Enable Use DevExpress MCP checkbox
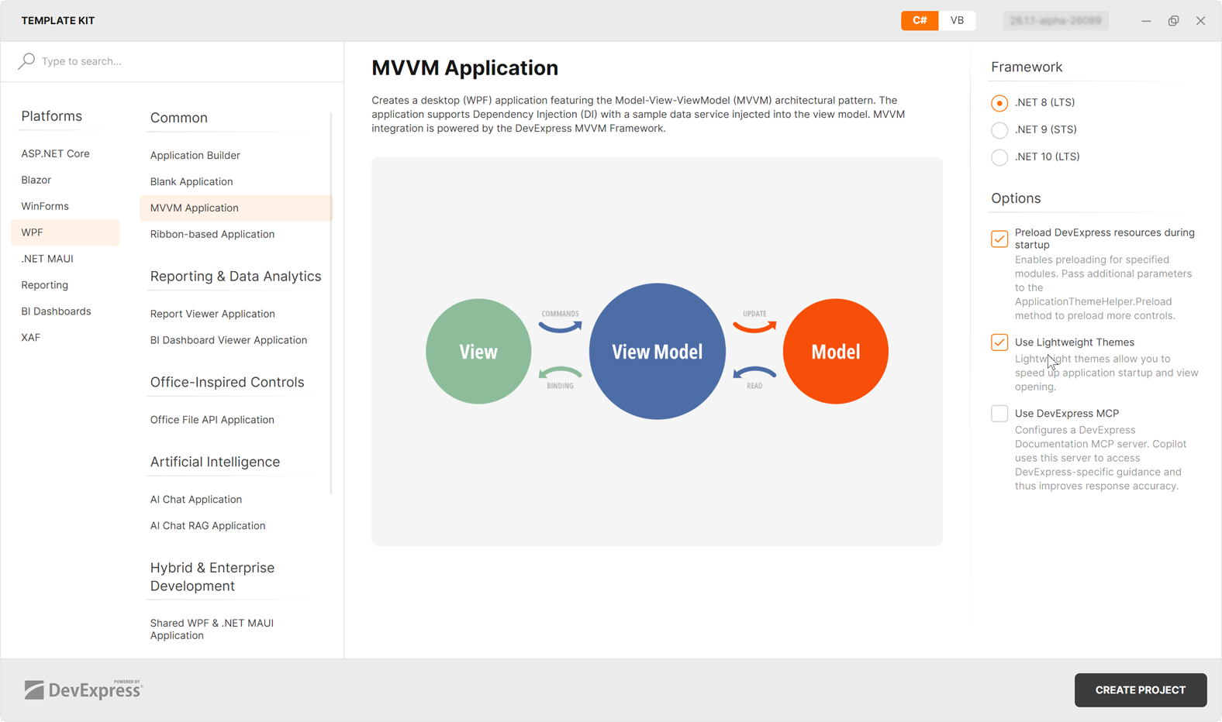Viewport: 1222px width, 722px height. [x=999, y=413]
